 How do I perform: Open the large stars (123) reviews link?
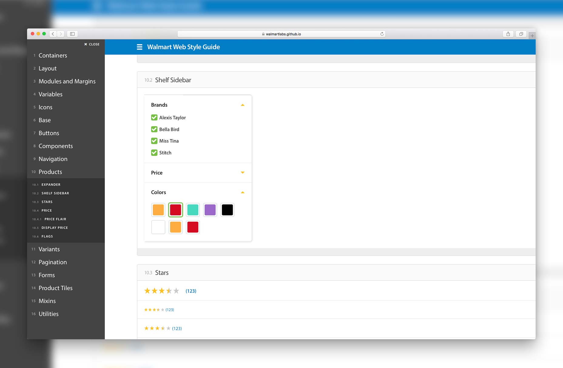pyautogui.click(x=191, y=291)
